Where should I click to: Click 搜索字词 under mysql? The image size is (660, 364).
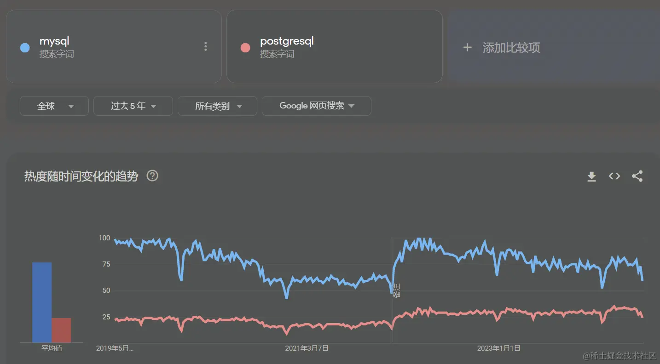(57, 54)
